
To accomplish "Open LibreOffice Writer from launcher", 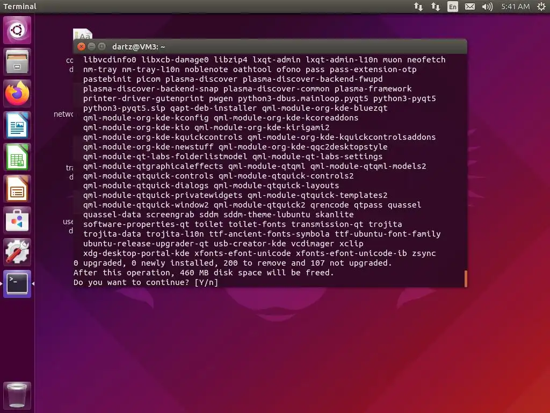I will point(17,125).
